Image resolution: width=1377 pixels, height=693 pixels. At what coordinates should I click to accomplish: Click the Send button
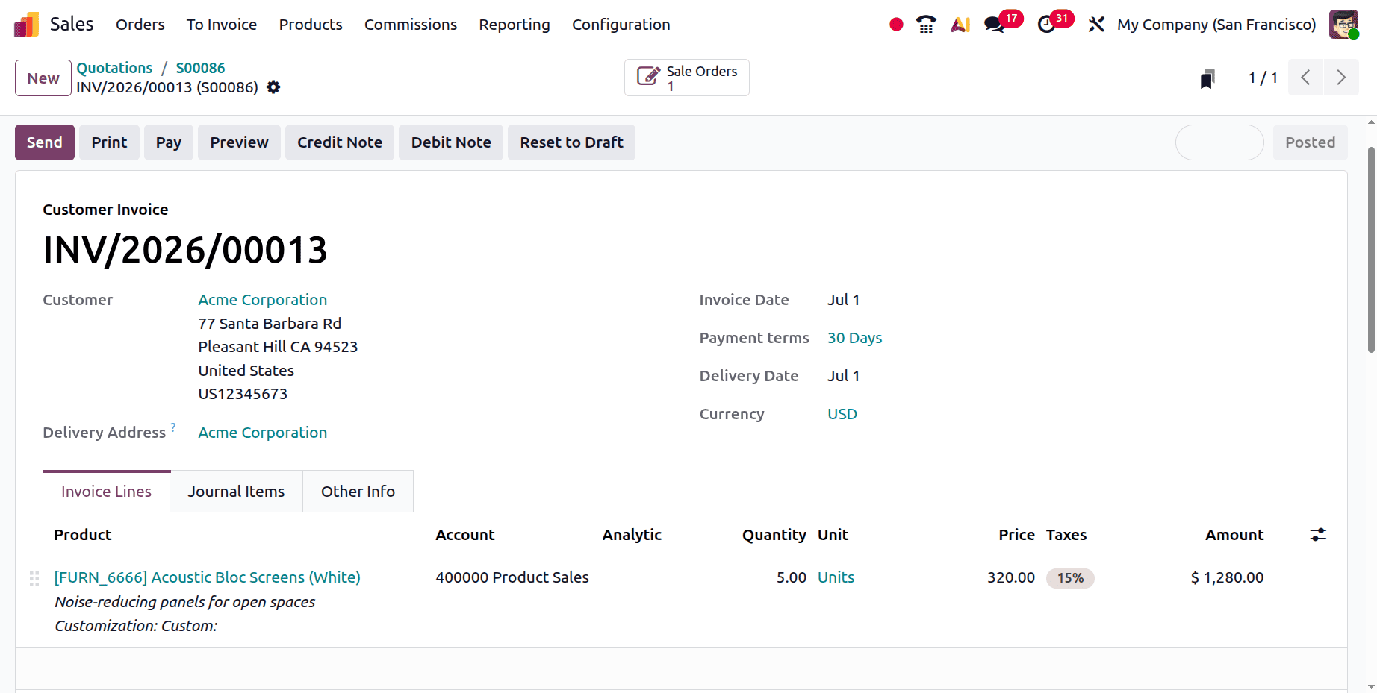[x=45, y=142]
